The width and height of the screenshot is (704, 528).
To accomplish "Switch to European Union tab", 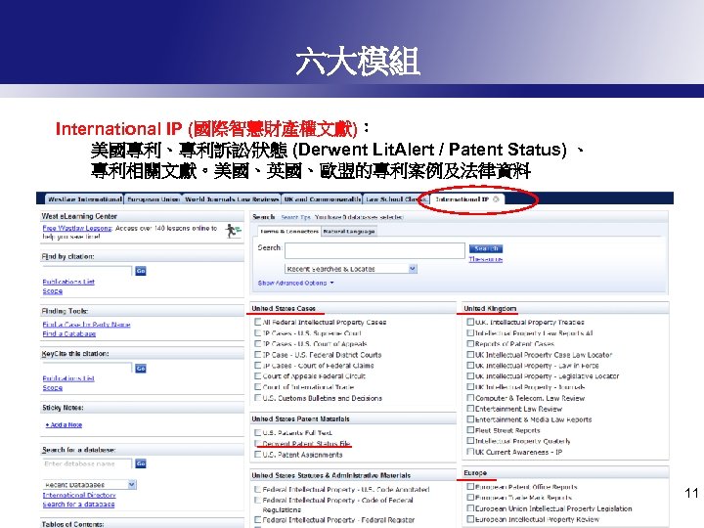I will [x=154, y=198].
